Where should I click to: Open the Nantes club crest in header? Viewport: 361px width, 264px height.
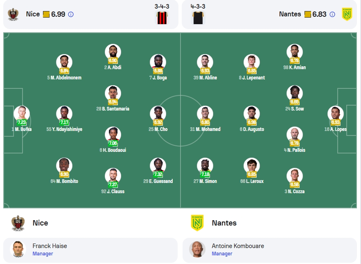coord(347,14)
